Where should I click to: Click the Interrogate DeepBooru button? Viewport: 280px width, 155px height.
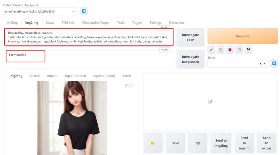pyautogui.click(x=190, y=59)
